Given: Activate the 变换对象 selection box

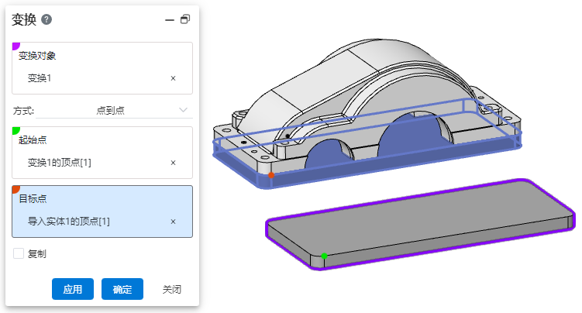Looking at the screenshot, I should coord(102,57).
